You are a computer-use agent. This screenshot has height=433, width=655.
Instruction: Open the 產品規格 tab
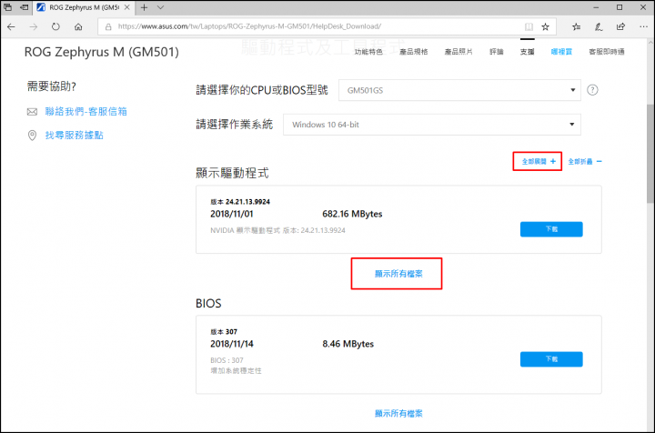414,52
